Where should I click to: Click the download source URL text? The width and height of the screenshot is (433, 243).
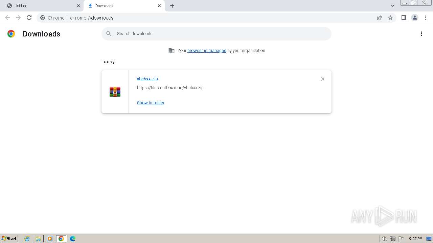pos(170,87)
